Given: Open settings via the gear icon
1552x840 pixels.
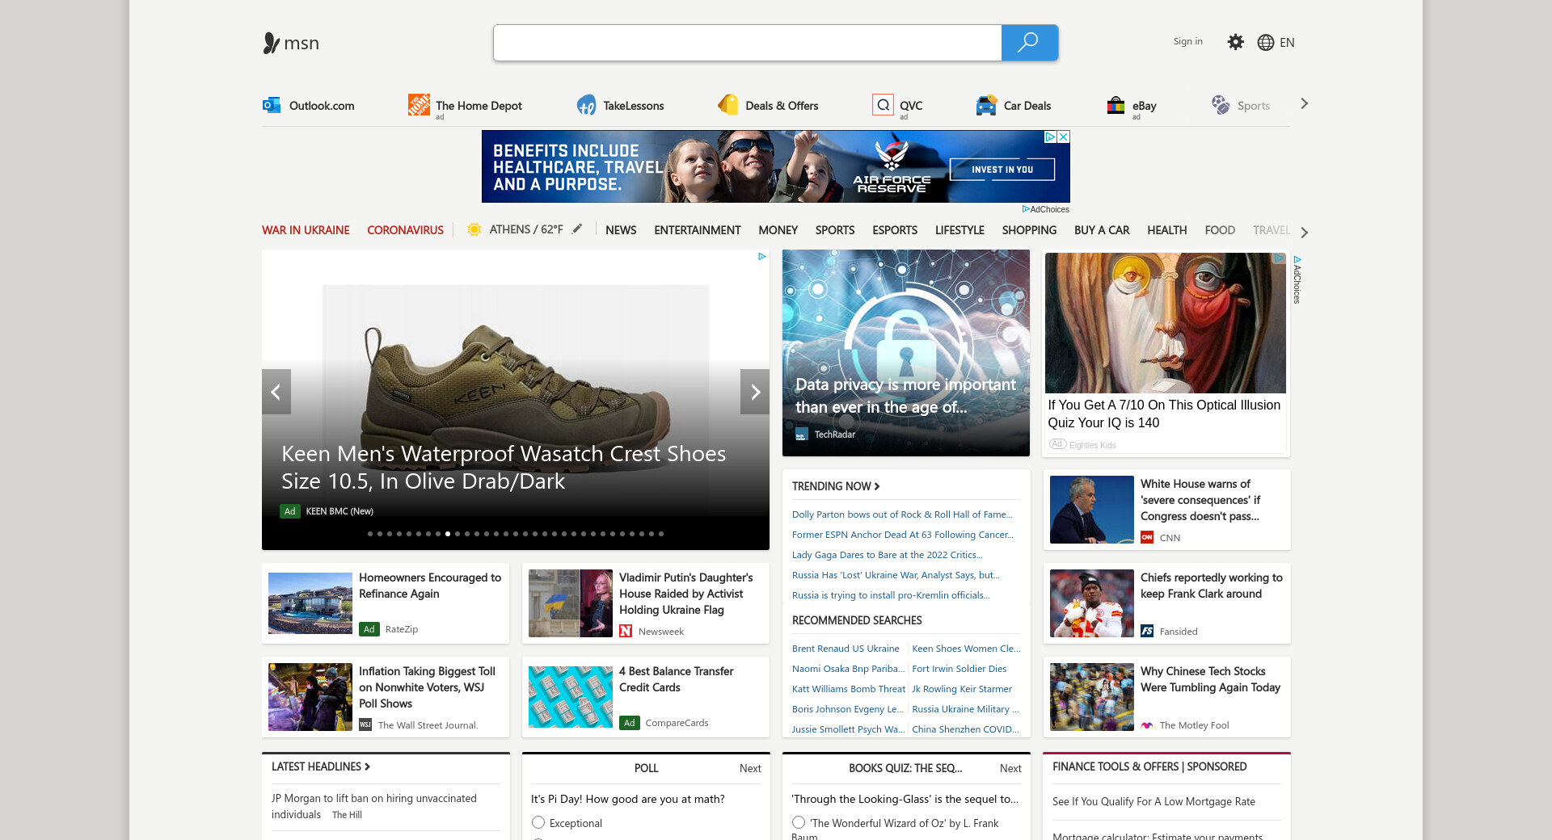Looking at the screenshot, I should [1235, 42].
